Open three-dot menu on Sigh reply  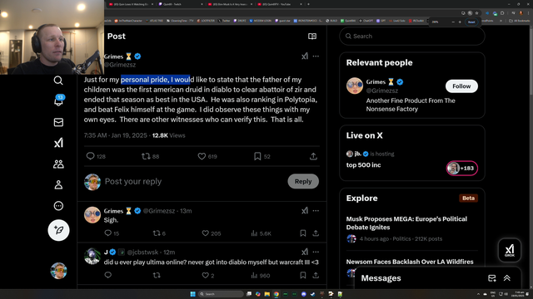[x=316, y=211]
